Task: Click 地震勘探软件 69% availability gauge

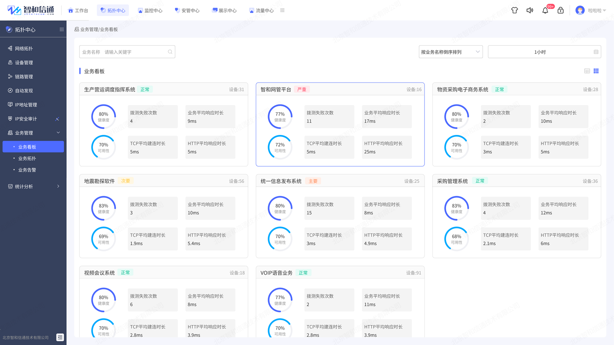Action: pyautogui.click(x=104, y=239)
